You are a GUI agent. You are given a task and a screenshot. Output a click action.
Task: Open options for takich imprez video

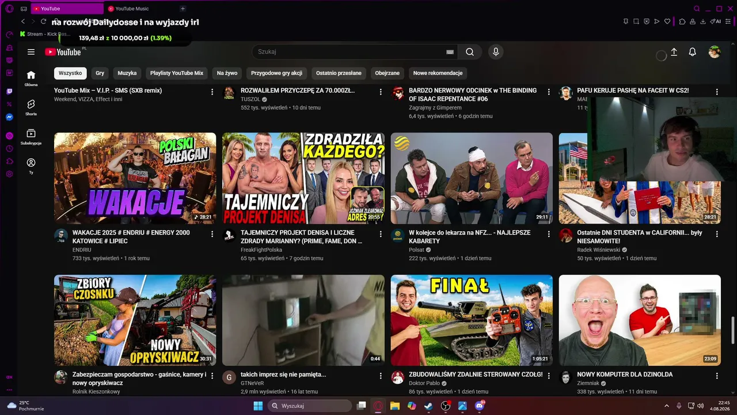click(x=381, y=376)
